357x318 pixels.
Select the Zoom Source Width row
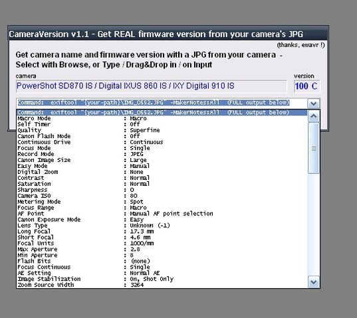[x=162, y=285]
